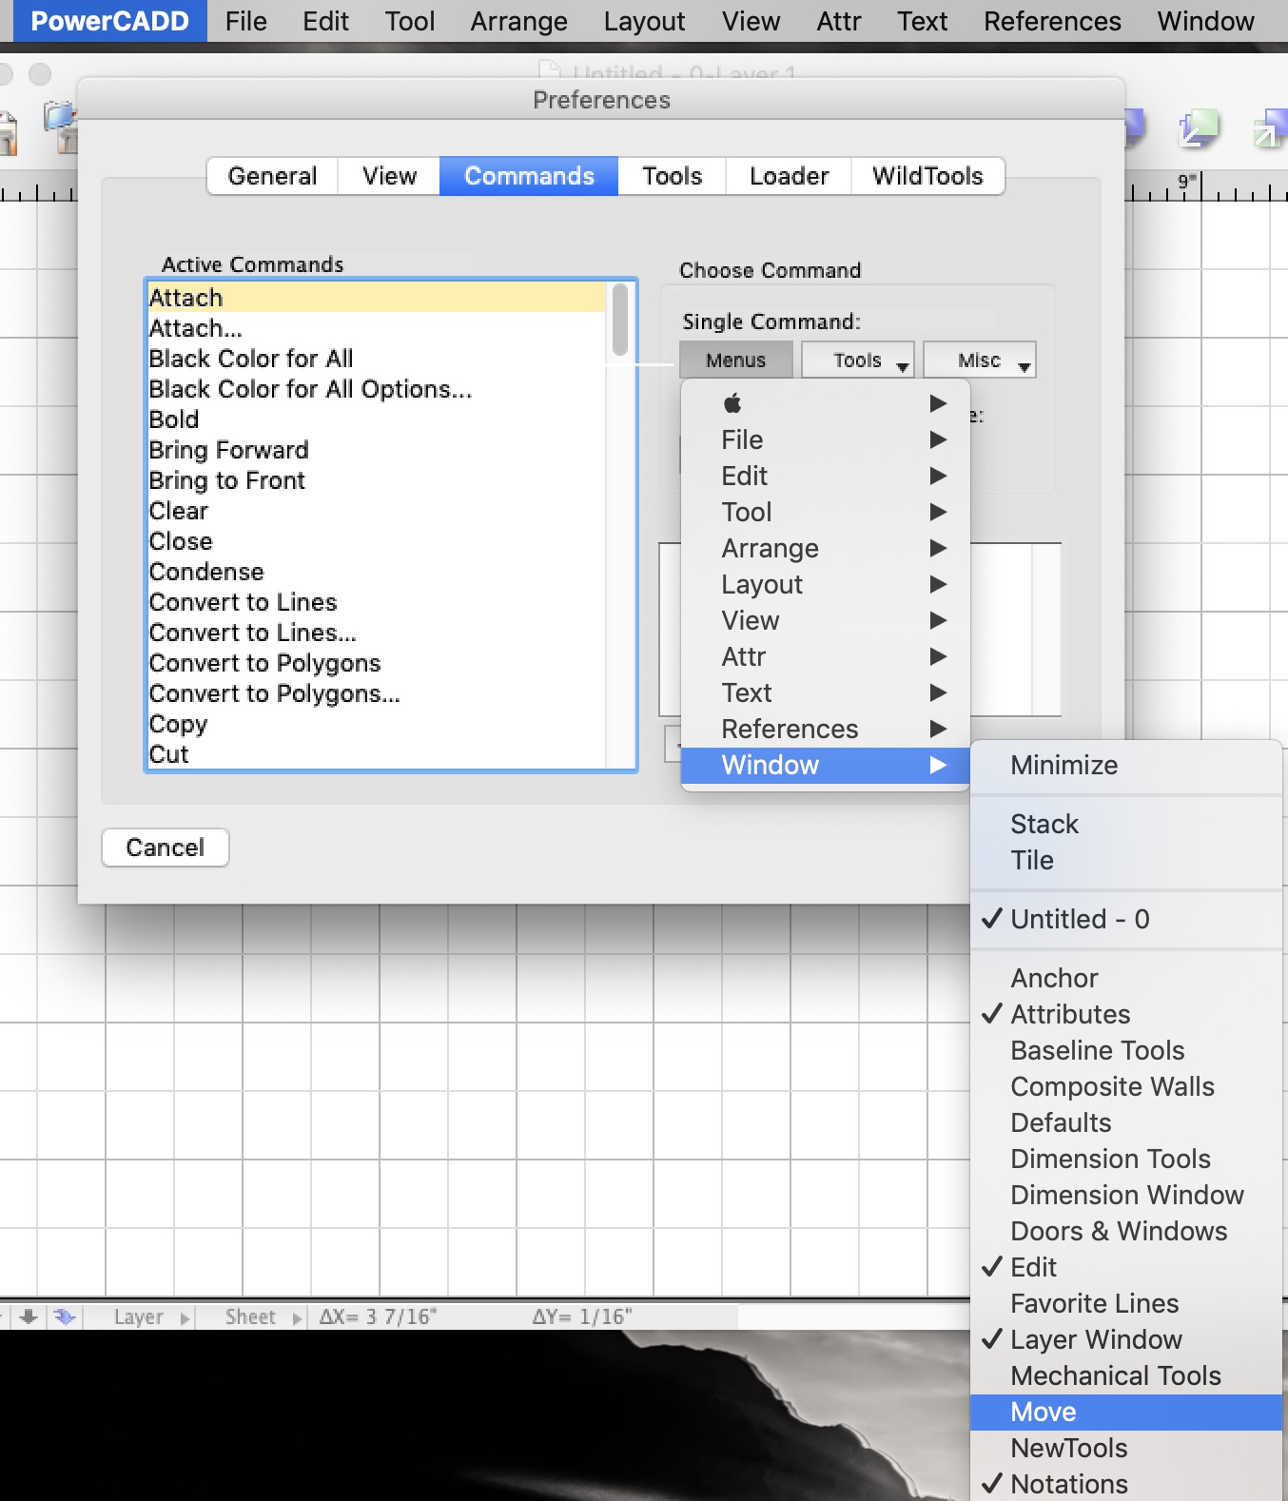The image size is (1288, 1501).
Task: Open the Layer popup in the status bar
Action: [x=151, y=1316]
